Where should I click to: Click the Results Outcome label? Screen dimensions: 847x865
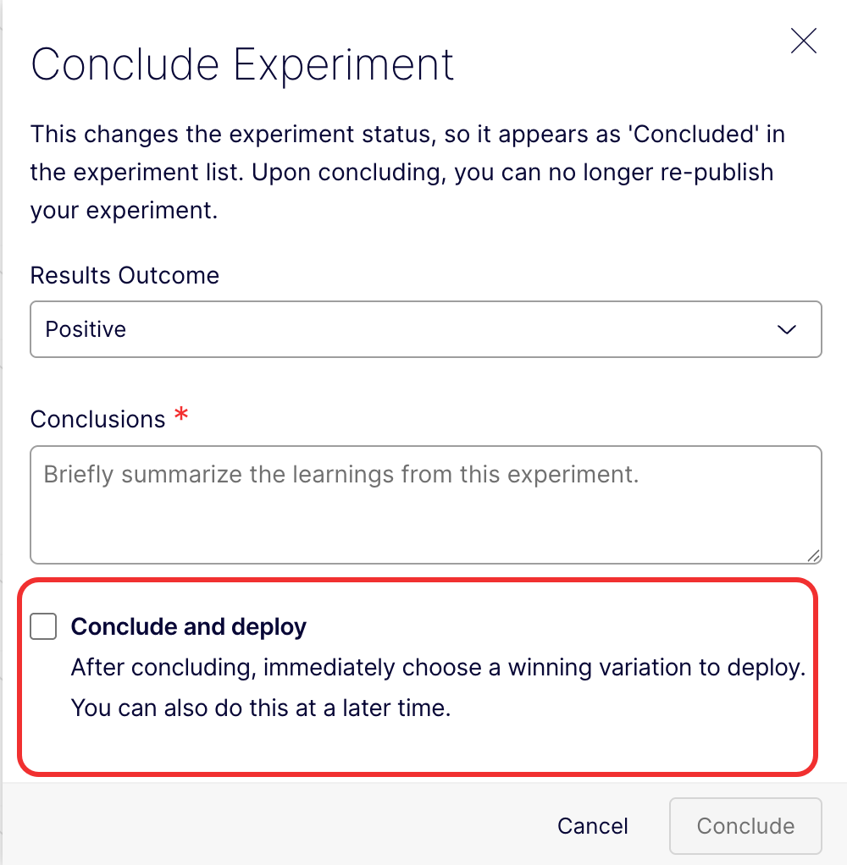coord(125,276)
